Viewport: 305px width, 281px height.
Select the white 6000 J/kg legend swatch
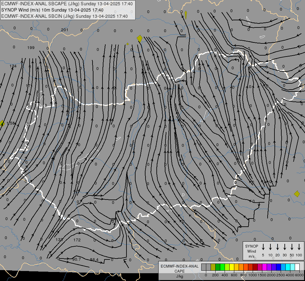pos(298,267)
